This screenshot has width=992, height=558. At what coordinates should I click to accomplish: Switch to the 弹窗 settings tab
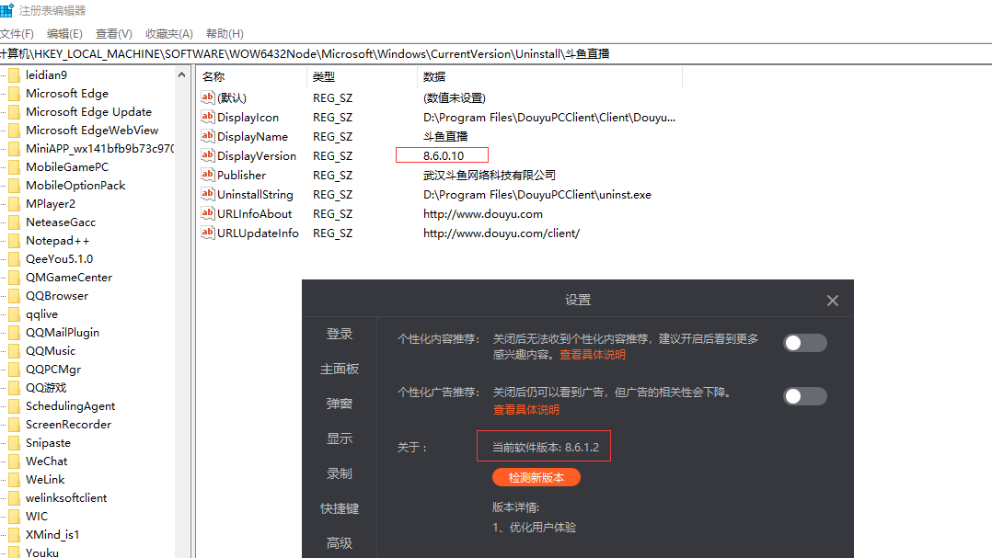click(339, 404)
